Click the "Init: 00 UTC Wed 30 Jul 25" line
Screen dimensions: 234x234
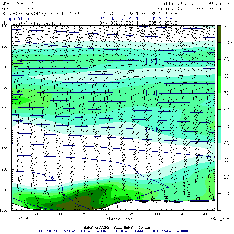[x=196, y=3]
